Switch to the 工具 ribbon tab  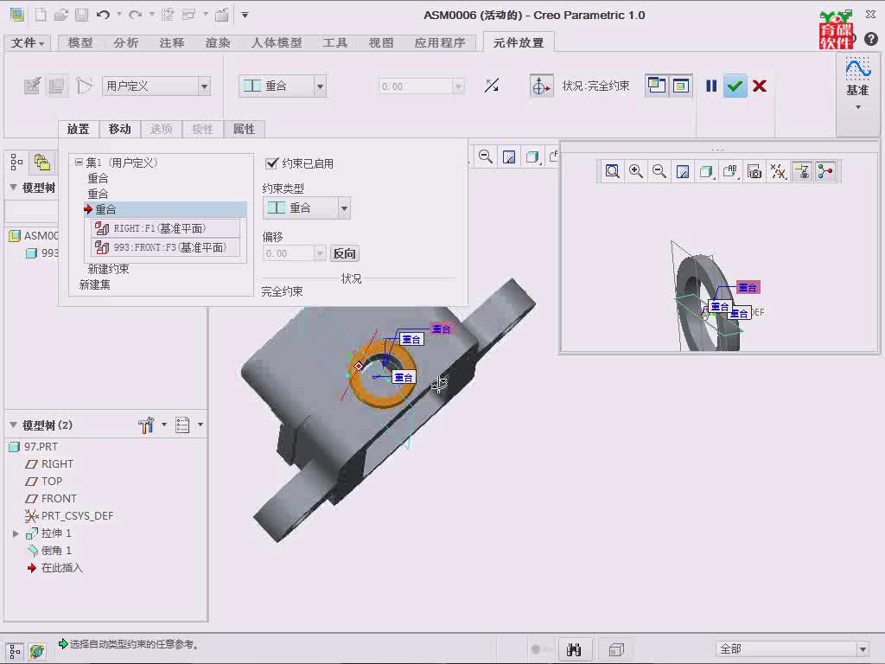tap(335, 43)
